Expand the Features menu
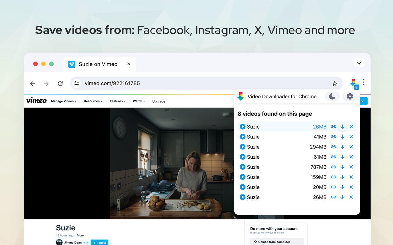The height and width of the screenshot is (245, 393). point(118,101)
